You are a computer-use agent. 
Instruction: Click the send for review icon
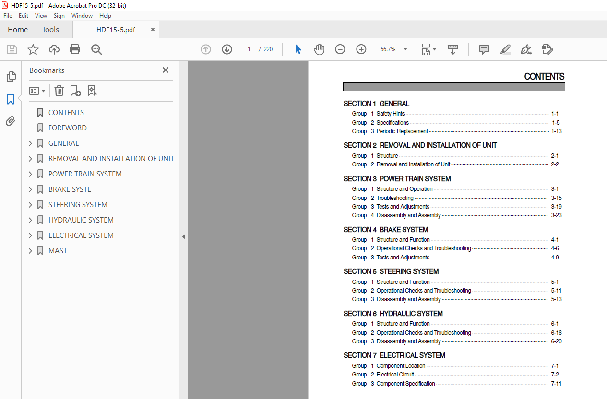547,49
